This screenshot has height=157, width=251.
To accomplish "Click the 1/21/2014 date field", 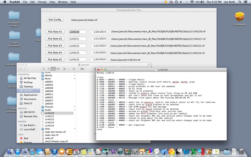I will 99,39.
